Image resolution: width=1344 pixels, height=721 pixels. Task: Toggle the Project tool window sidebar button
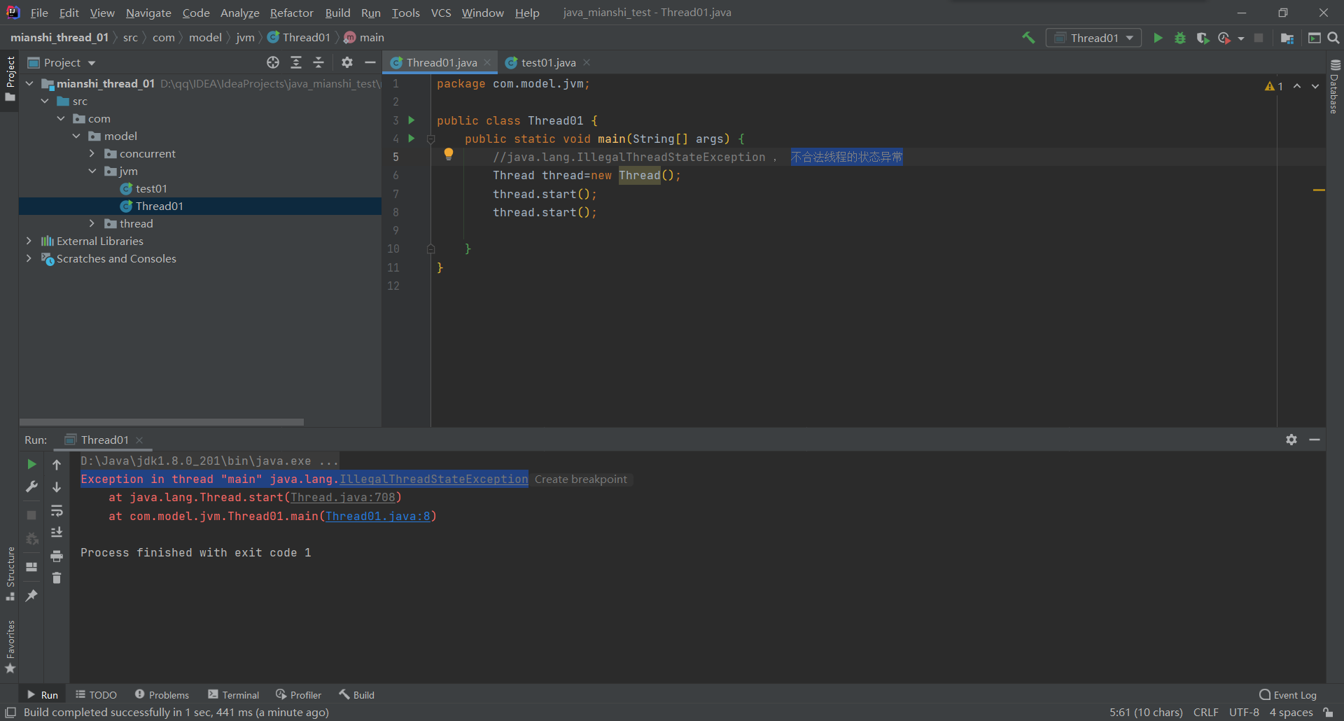click(10, 78)
